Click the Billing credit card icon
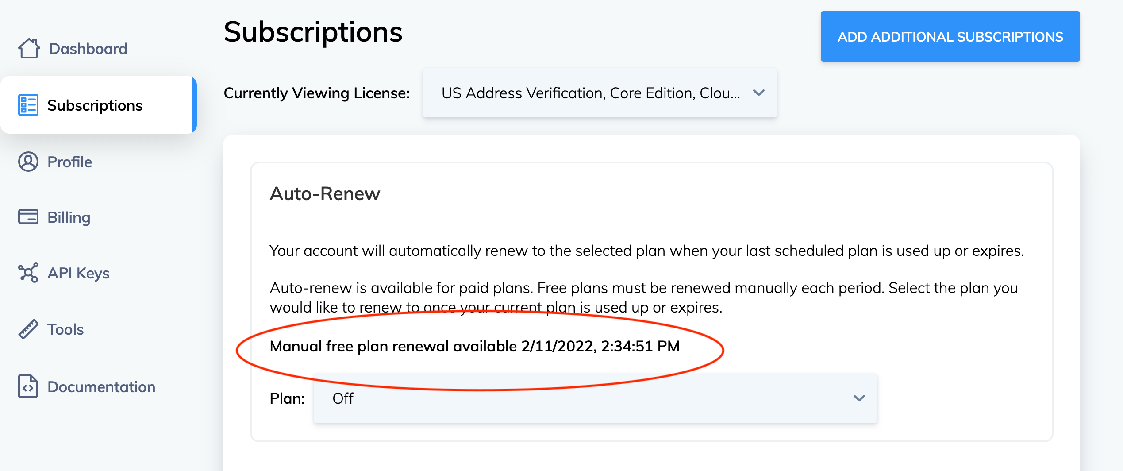1123x471 pixels. tap(28, 217)
